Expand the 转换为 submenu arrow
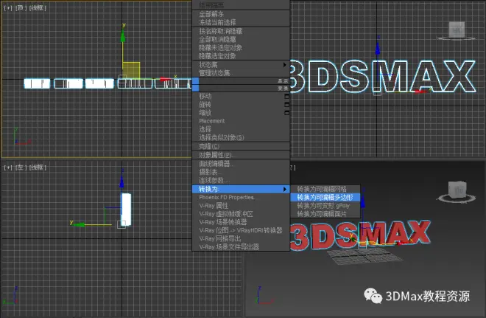 coord(284,189)
